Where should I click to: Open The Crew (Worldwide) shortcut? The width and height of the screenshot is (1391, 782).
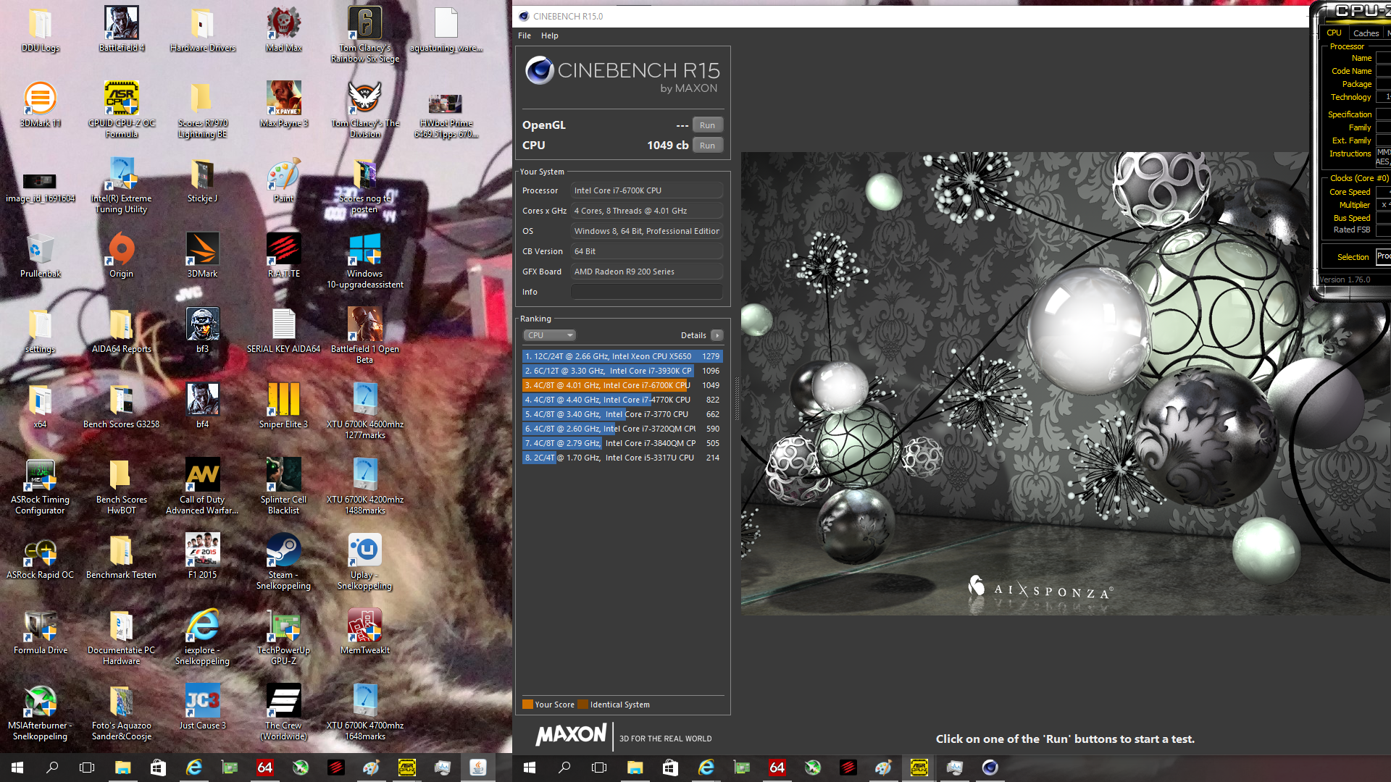pos(284,711)
